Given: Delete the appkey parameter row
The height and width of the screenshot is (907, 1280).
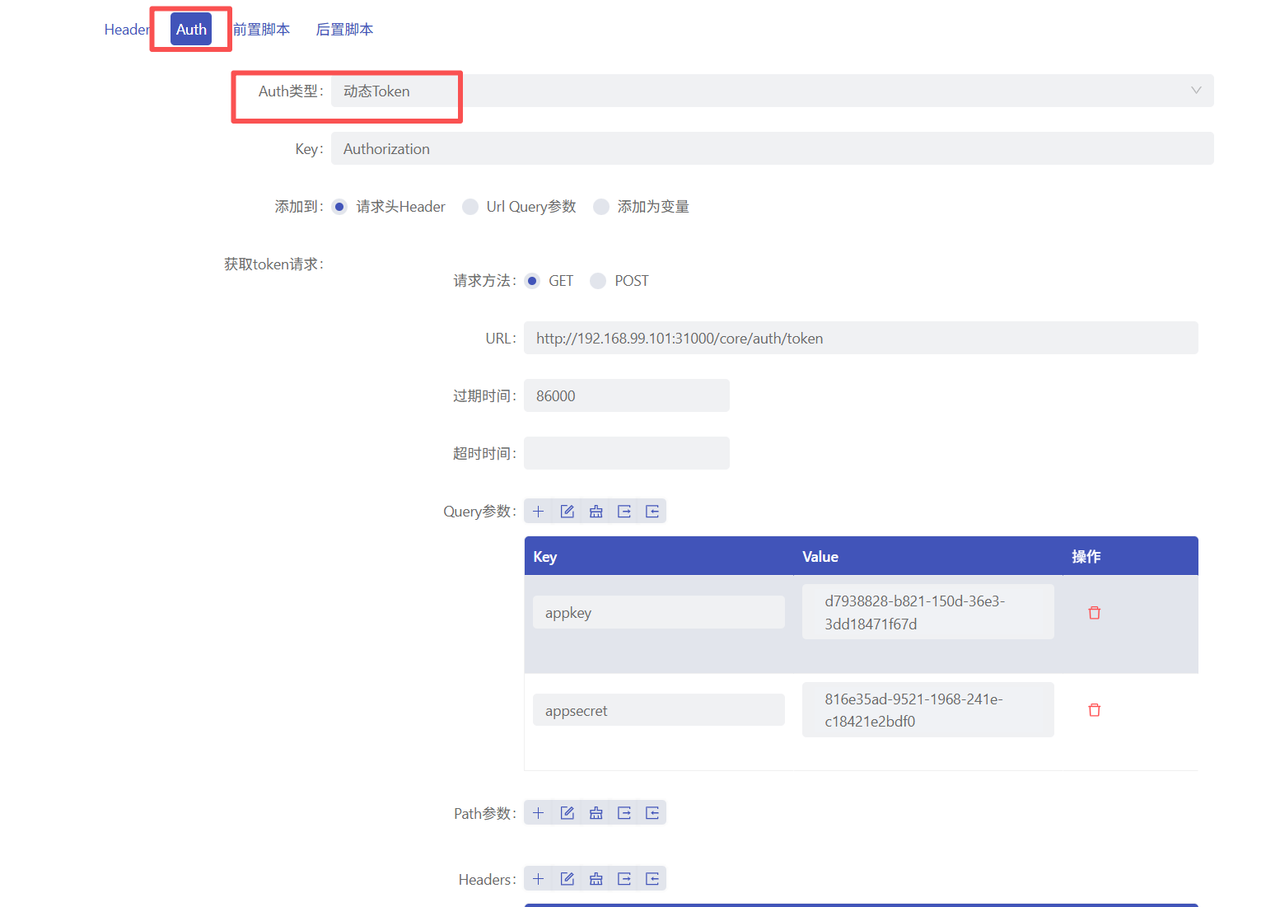Looking at the screenshot, I should 1094,612.
